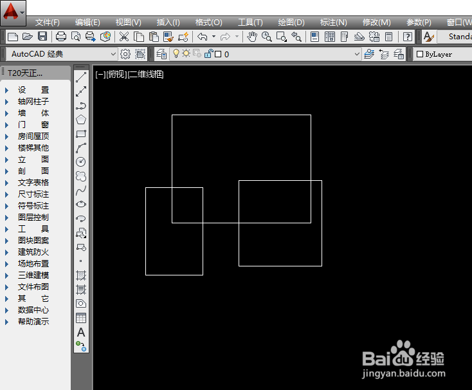Open the 视图(V) menu
The height and width of the screenshot is (390, 472).
128,23
